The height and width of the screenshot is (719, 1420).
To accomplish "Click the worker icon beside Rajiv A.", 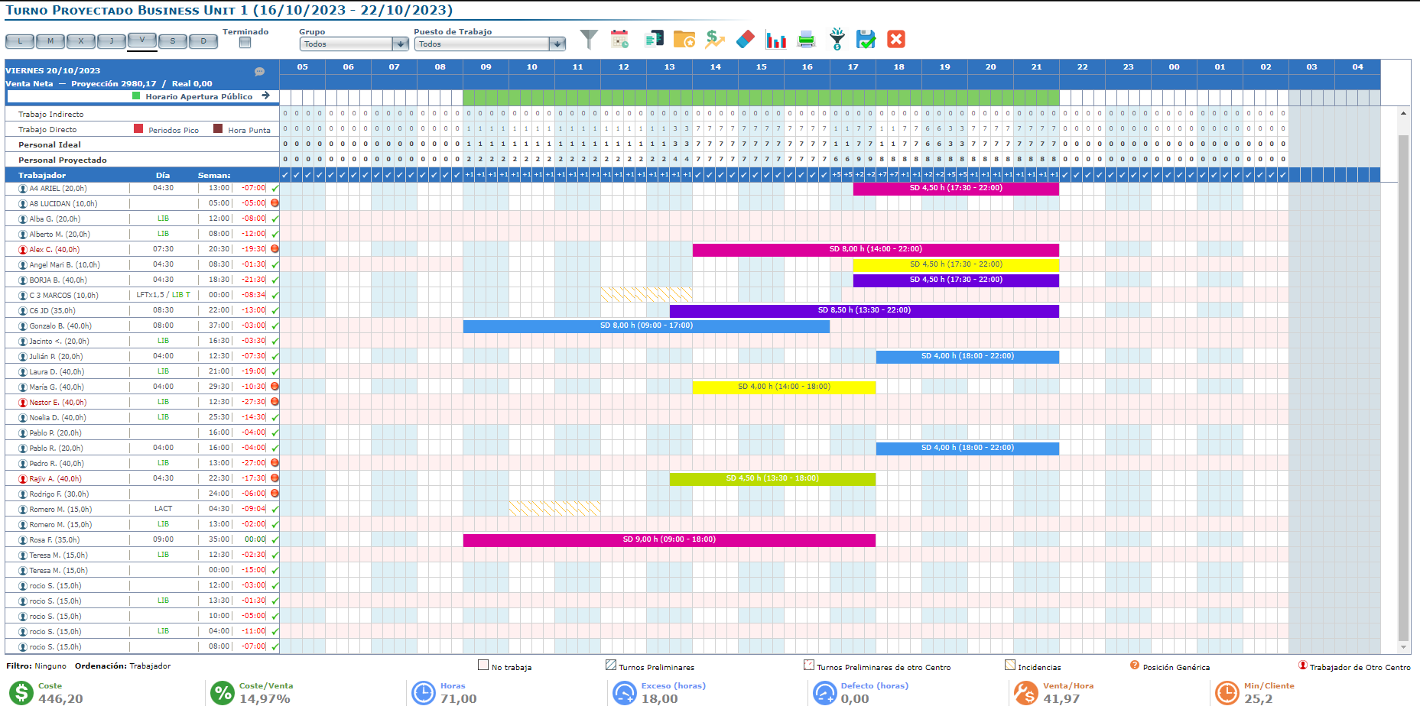I will pyautogui.click(x=23, y=478).
